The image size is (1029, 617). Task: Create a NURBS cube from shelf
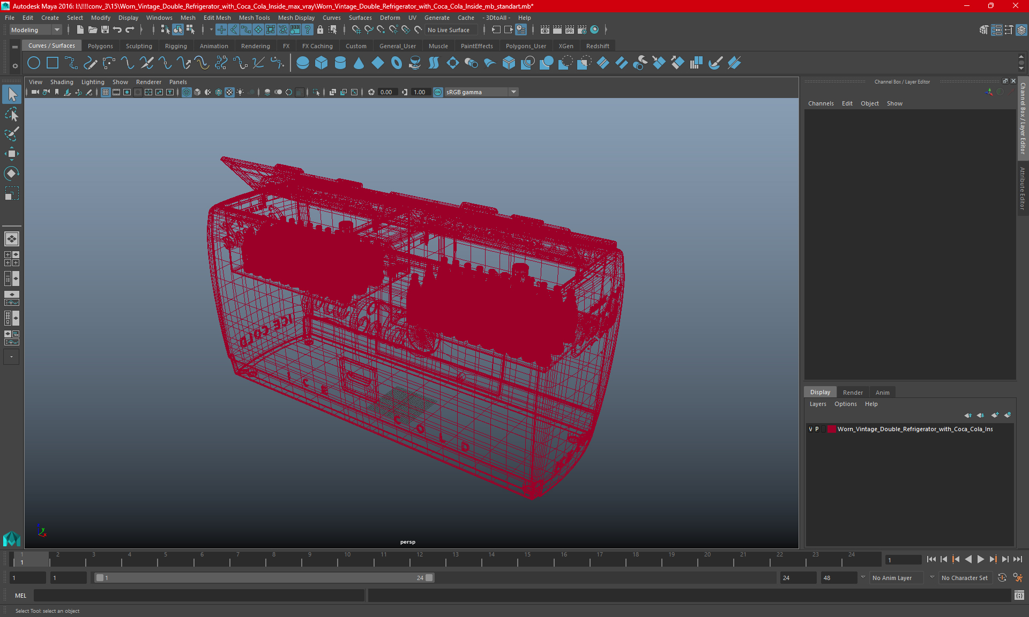322,63
